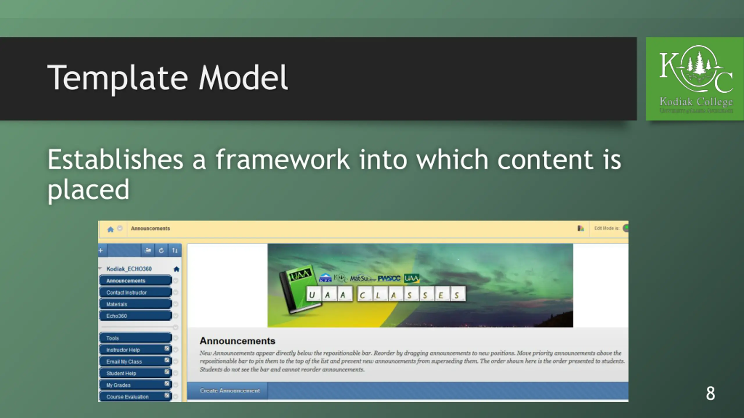Toggle the Edit Mode switch
744x418 pixels.
point(625,228)
